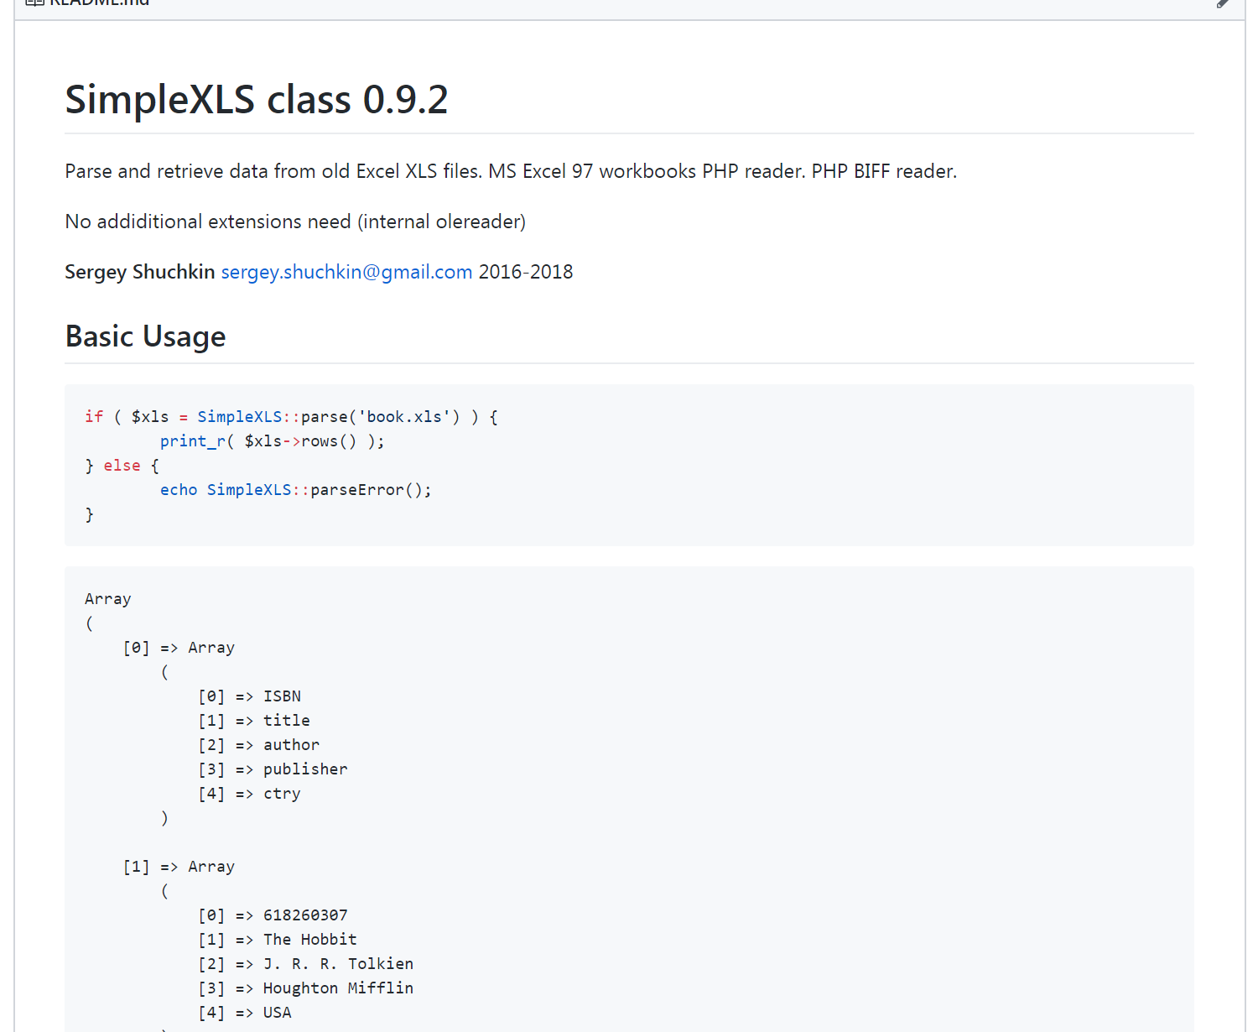Click the 618260307 ISBN value
Screen dimensions: 1258x1032
[305, 915]
